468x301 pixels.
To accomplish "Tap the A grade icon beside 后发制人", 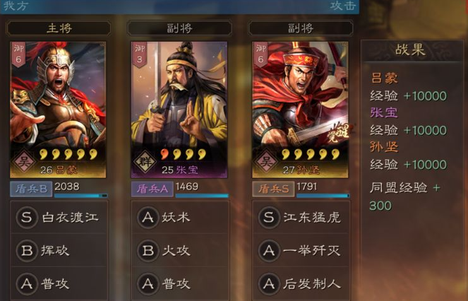I will pos(269,284).
